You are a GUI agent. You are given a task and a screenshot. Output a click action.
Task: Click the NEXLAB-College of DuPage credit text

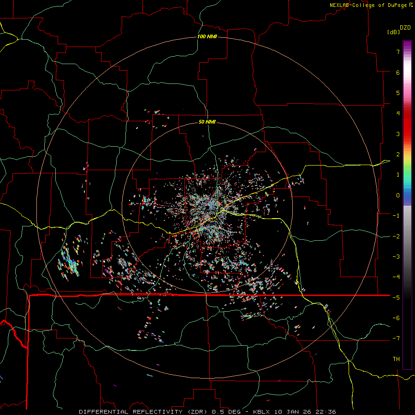click(368, 5)
